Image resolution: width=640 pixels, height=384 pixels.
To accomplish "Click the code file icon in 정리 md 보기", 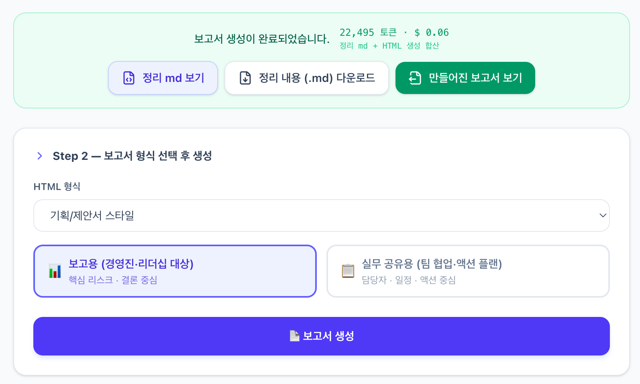I will point(128,78).
